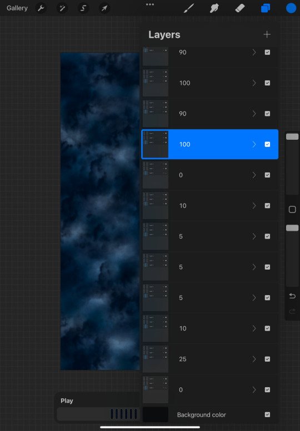Tap the square Modify button in sidebar

coord(292,210)
